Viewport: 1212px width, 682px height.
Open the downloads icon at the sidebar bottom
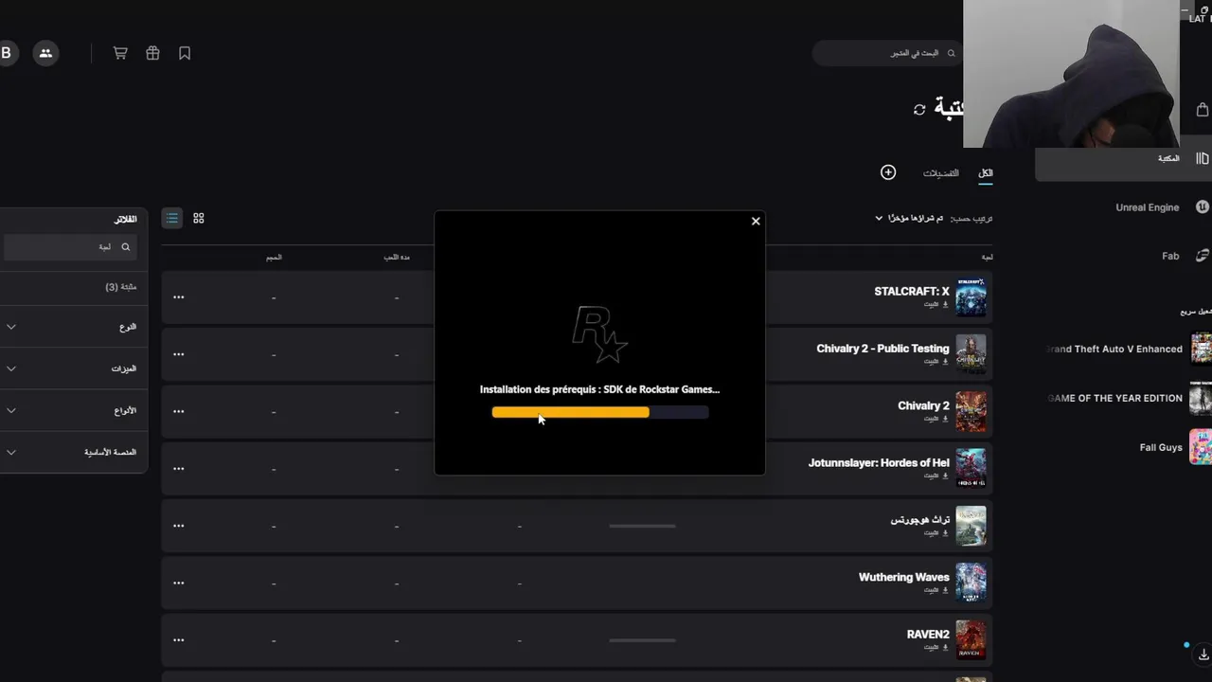(1203, 655)
